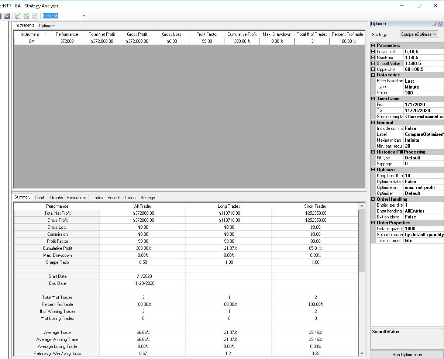The image size is (444, 359).
Task: Collapse the Parameters section
Action: 373,45
